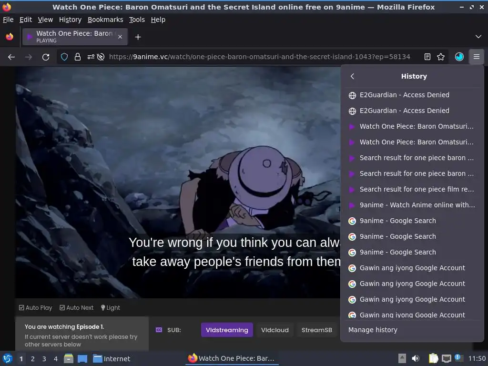
Task: Open the blue circular extension icon
Action: pyautogui.click(x=459, y=57)
